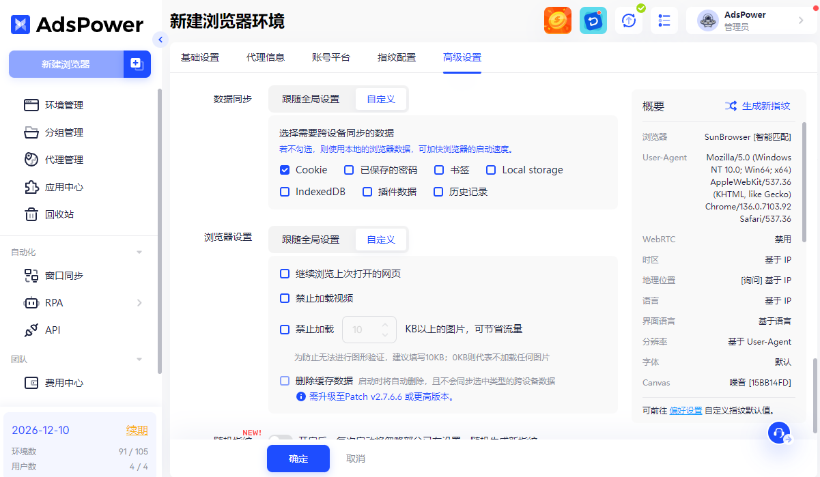Expand the RPA submenu in sidebar
The width and height of the screenshot is (820, 477).
139,303
